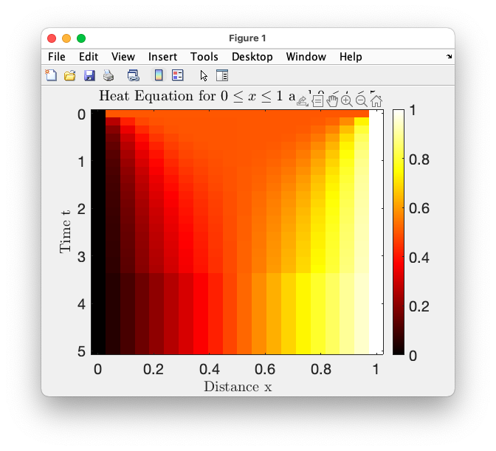
Task: Toggle the Insert Legend toolbar icon
Action: tap(177, 75)
